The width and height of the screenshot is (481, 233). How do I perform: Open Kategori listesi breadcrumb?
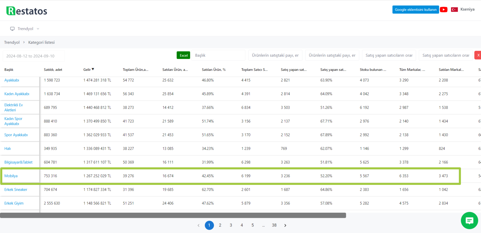click(41, 42)
